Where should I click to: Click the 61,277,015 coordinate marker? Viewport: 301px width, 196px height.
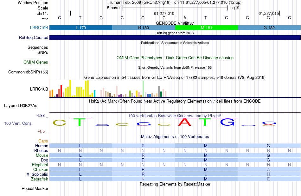tap(269, 13)
